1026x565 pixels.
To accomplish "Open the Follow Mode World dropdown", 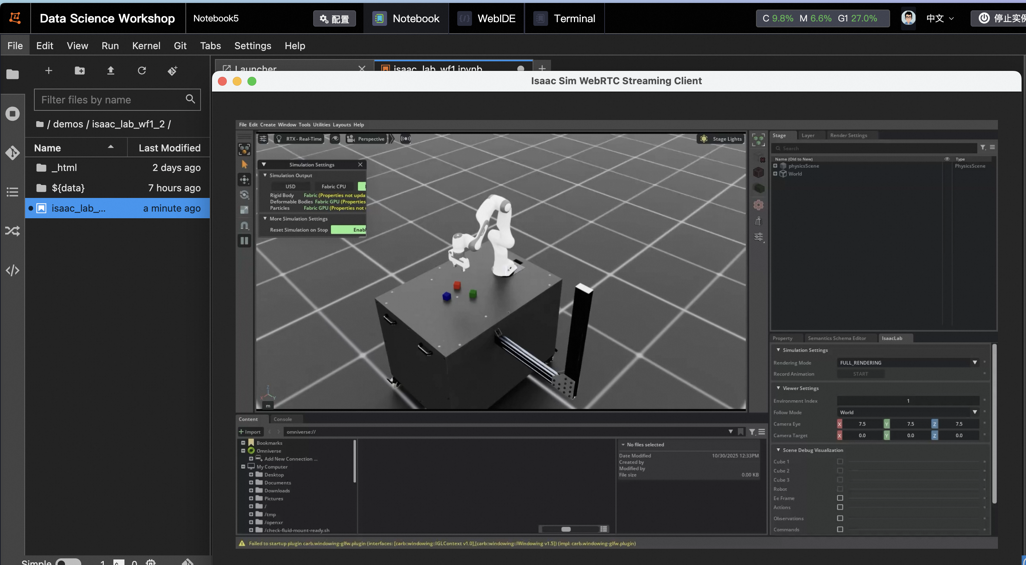I will coord(907,412).
